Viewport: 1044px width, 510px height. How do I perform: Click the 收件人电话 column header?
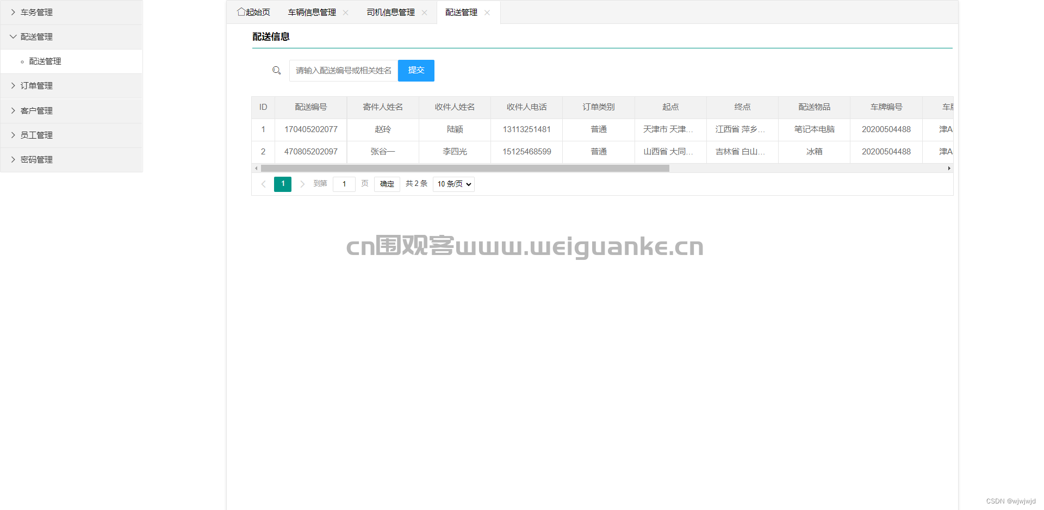[x=527, y=108]
